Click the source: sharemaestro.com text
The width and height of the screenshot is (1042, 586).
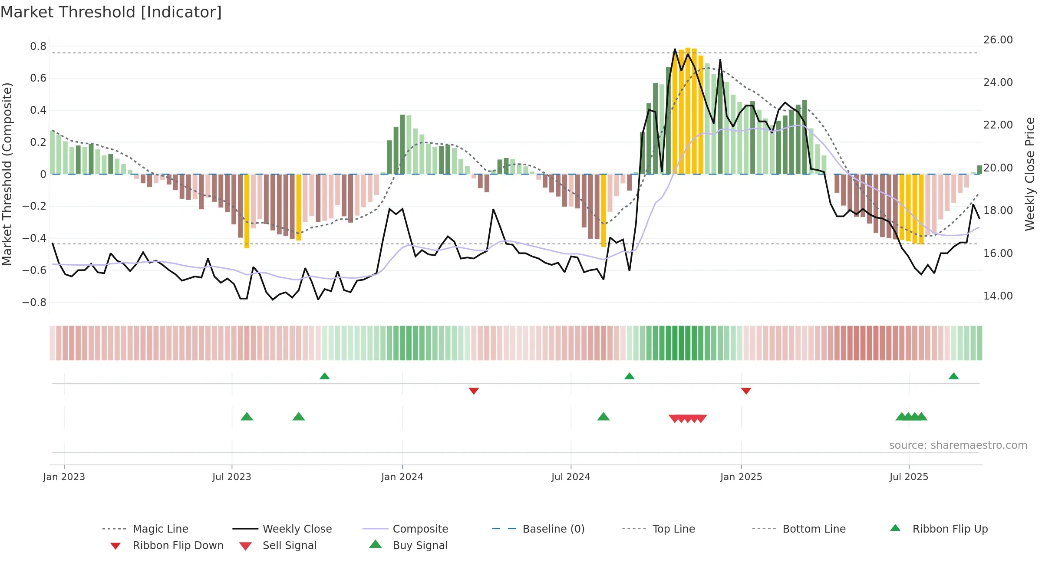[x=958, y=445]
